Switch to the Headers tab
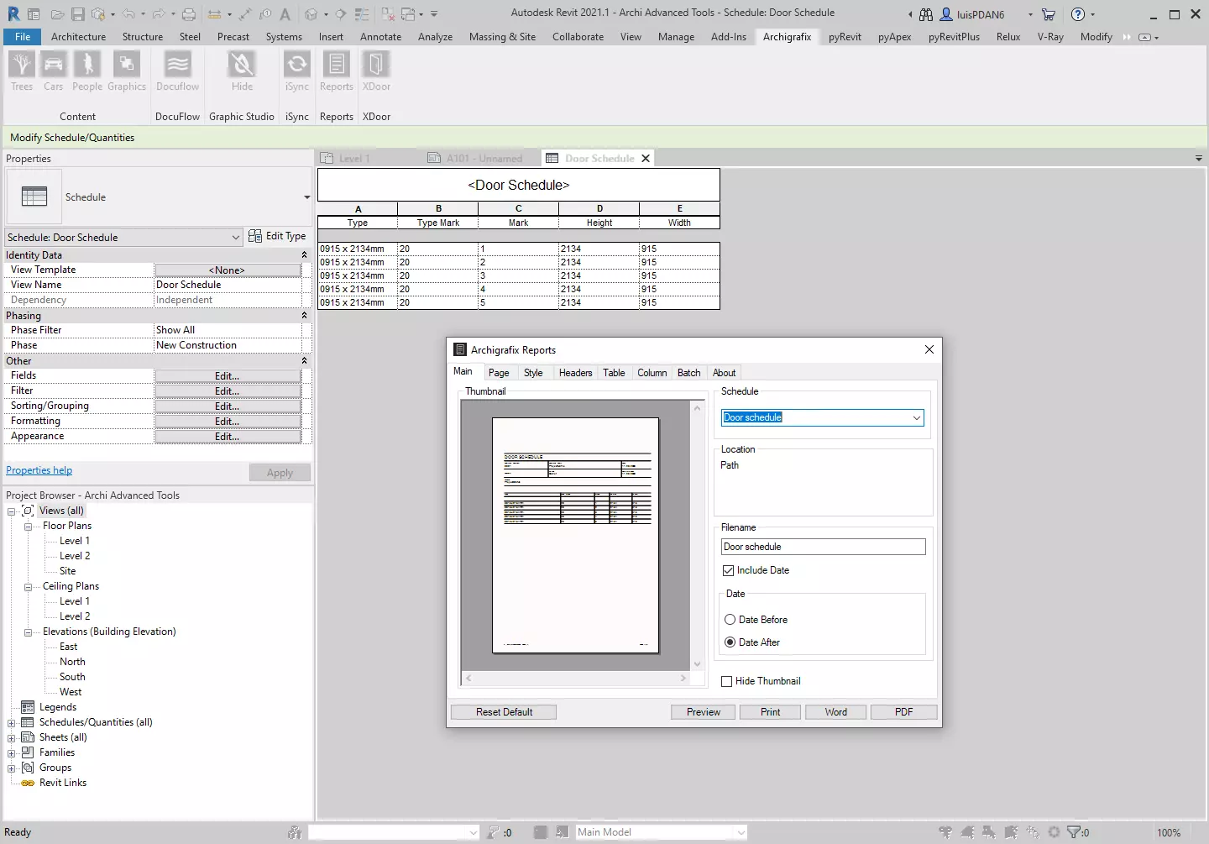 pyautogui.click(x=575, y=373)
